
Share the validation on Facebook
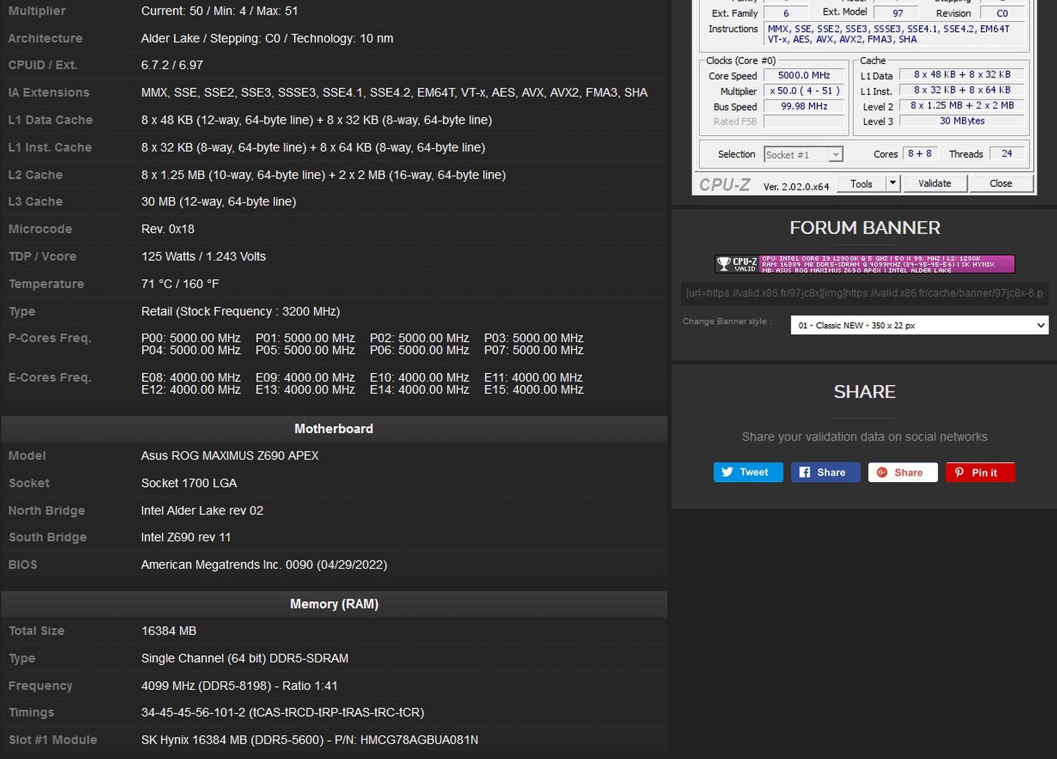pyautogui.click(x=825, y=472)
